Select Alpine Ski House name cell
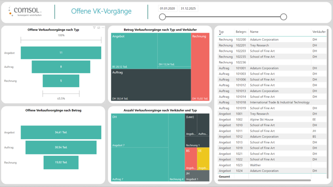The height and width of the screenshot is (187, 333). point(262,120)
